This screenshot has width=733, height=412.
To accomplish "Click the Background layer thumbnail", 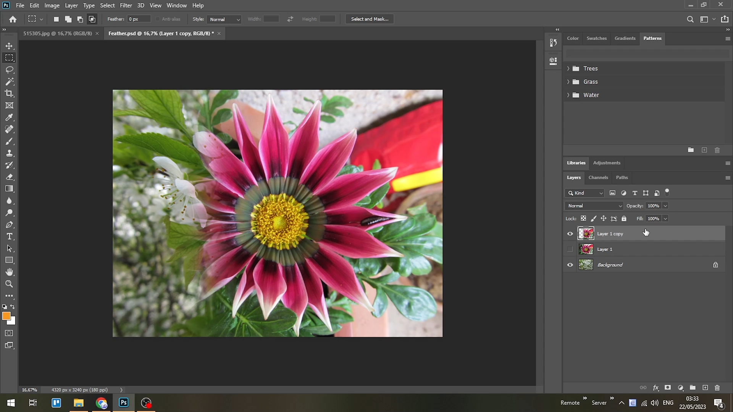I will (586, 264).
